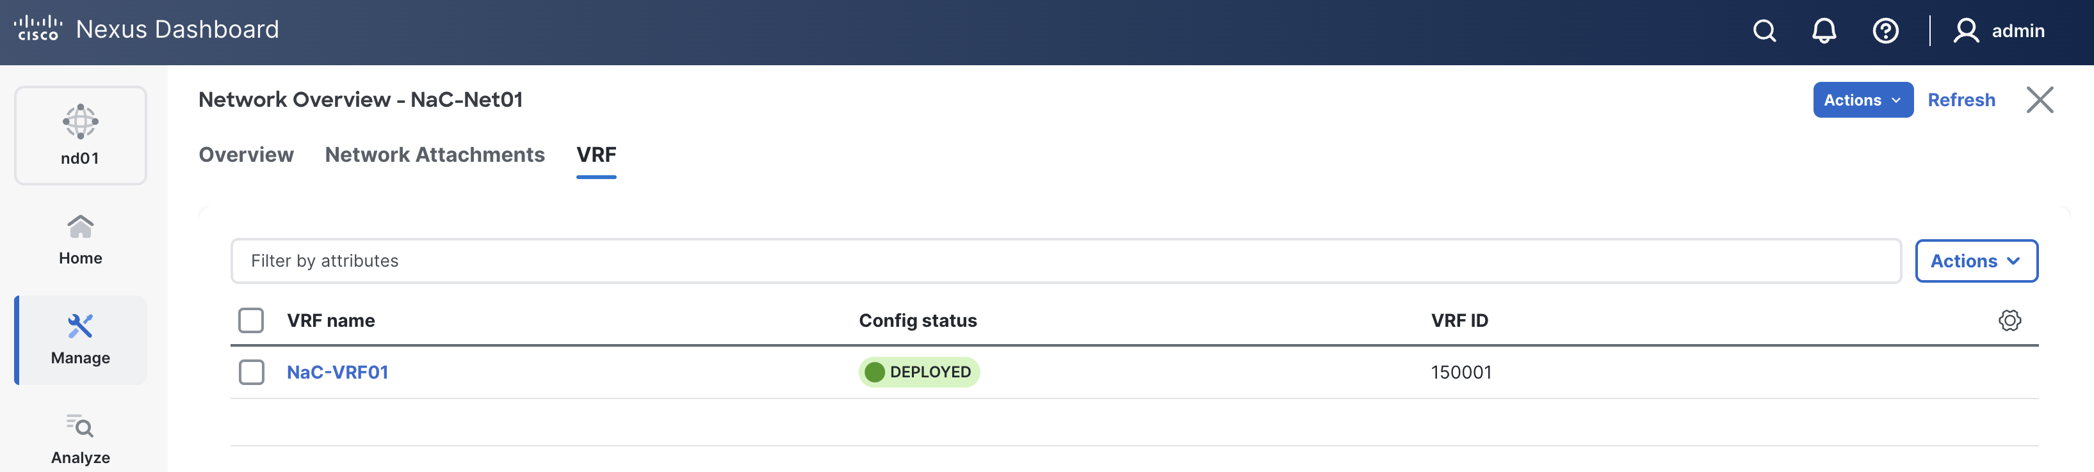Open the Manage section in sidebar

click(x=81, y=340)
